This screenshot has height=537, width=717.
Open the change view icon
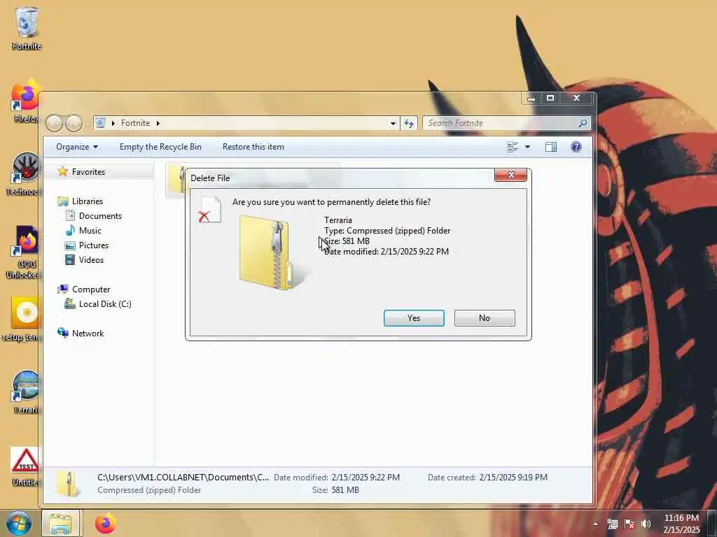point(513,147)
